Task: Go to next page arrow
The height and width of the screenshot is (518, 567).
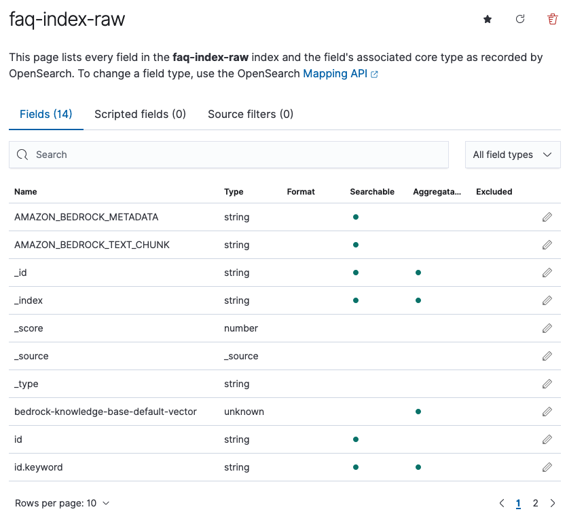Action: 553,503
